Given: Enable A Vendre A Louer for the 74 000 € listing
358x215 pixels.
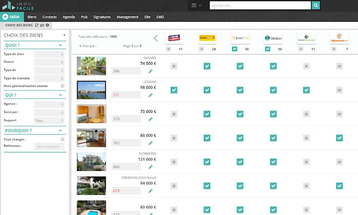Looking at the screenshot, I should tap(174, 66).
